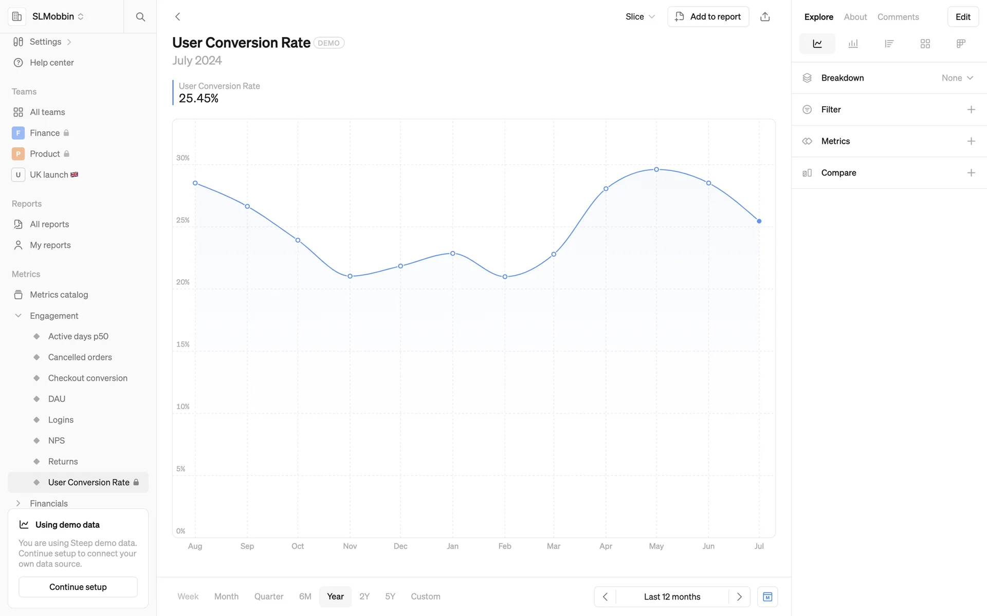Switch to the About tab
This screenshot has width=987, height=616.
pos(855,17)
